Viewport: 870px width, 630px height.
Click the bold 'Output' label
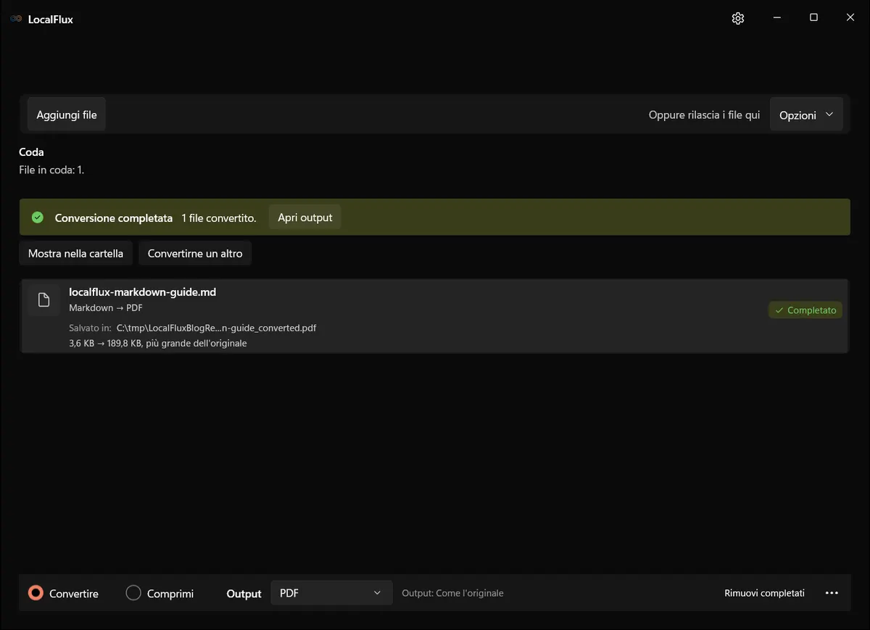point(244,594)
